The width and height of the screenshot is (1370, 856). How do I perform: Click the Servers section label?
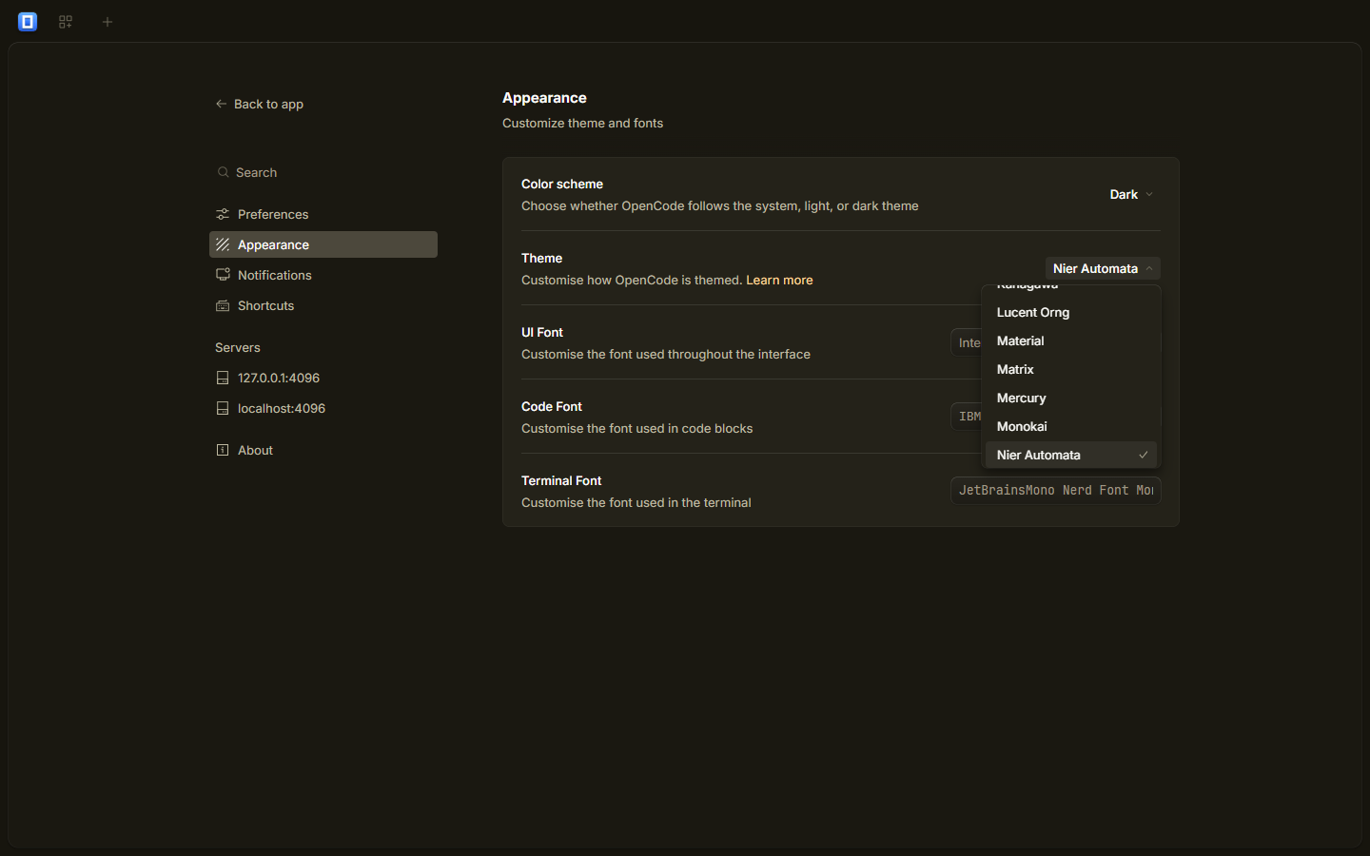click(238, 347)
